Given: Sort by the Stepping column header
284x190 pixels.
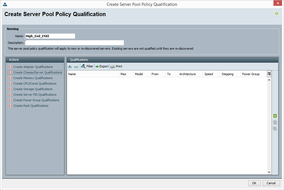Looking at the screenshot, I should click(231, 74).
